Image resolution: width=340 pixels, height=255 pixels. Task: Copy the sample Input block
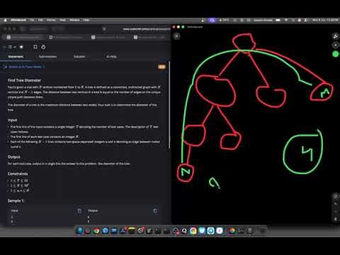coord(79,211)
